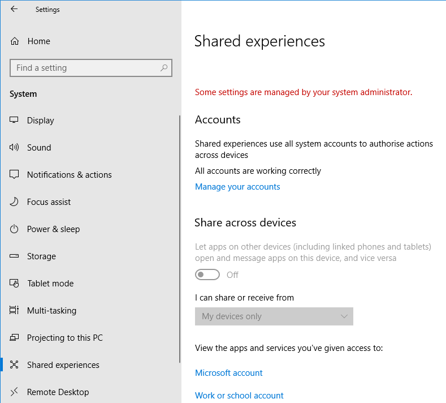
Task: Click the Focus assist moon icon
Action: click(x=14, y=201)
